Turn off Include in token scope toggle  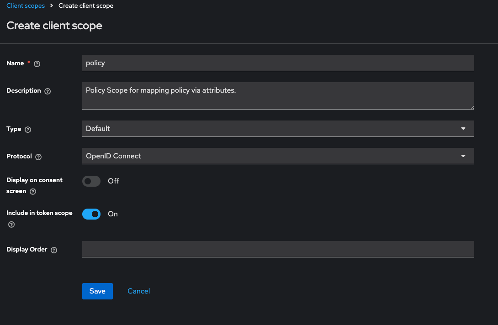click(x=91, y=214)
